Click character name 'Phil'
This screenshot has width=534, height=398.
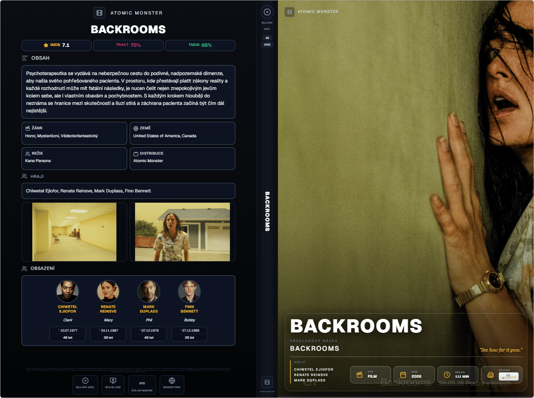149,320
